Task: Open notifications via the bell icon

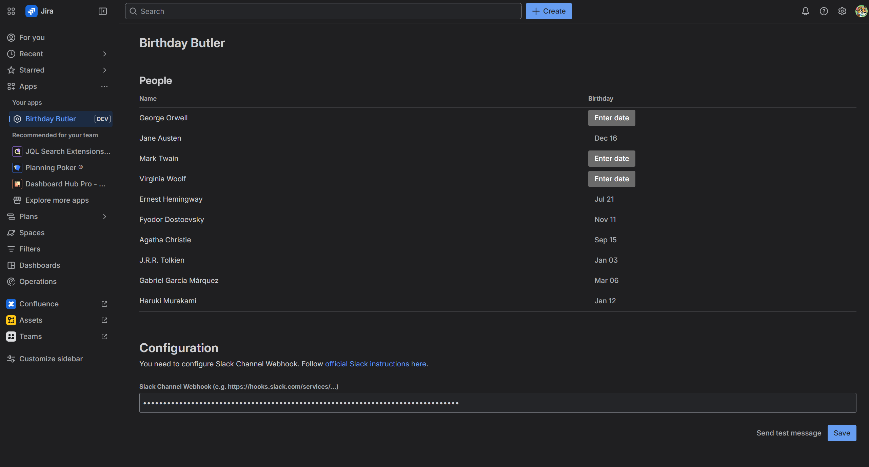Action: tap(805, 11)
